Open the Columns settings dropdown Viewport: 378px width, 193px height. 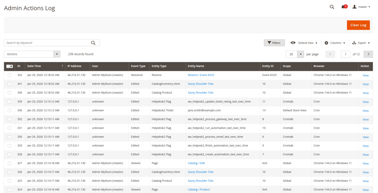click(x=335, y=43)
